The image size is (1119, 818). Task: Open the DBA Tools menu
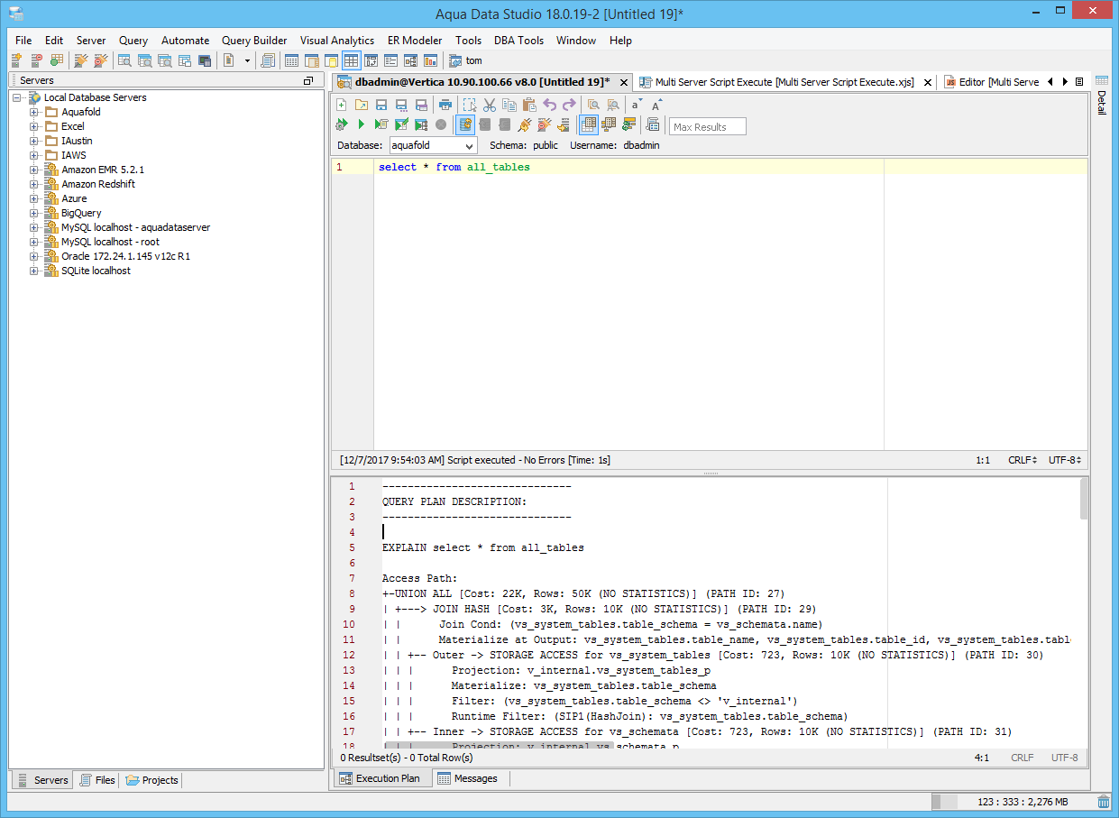518,41
